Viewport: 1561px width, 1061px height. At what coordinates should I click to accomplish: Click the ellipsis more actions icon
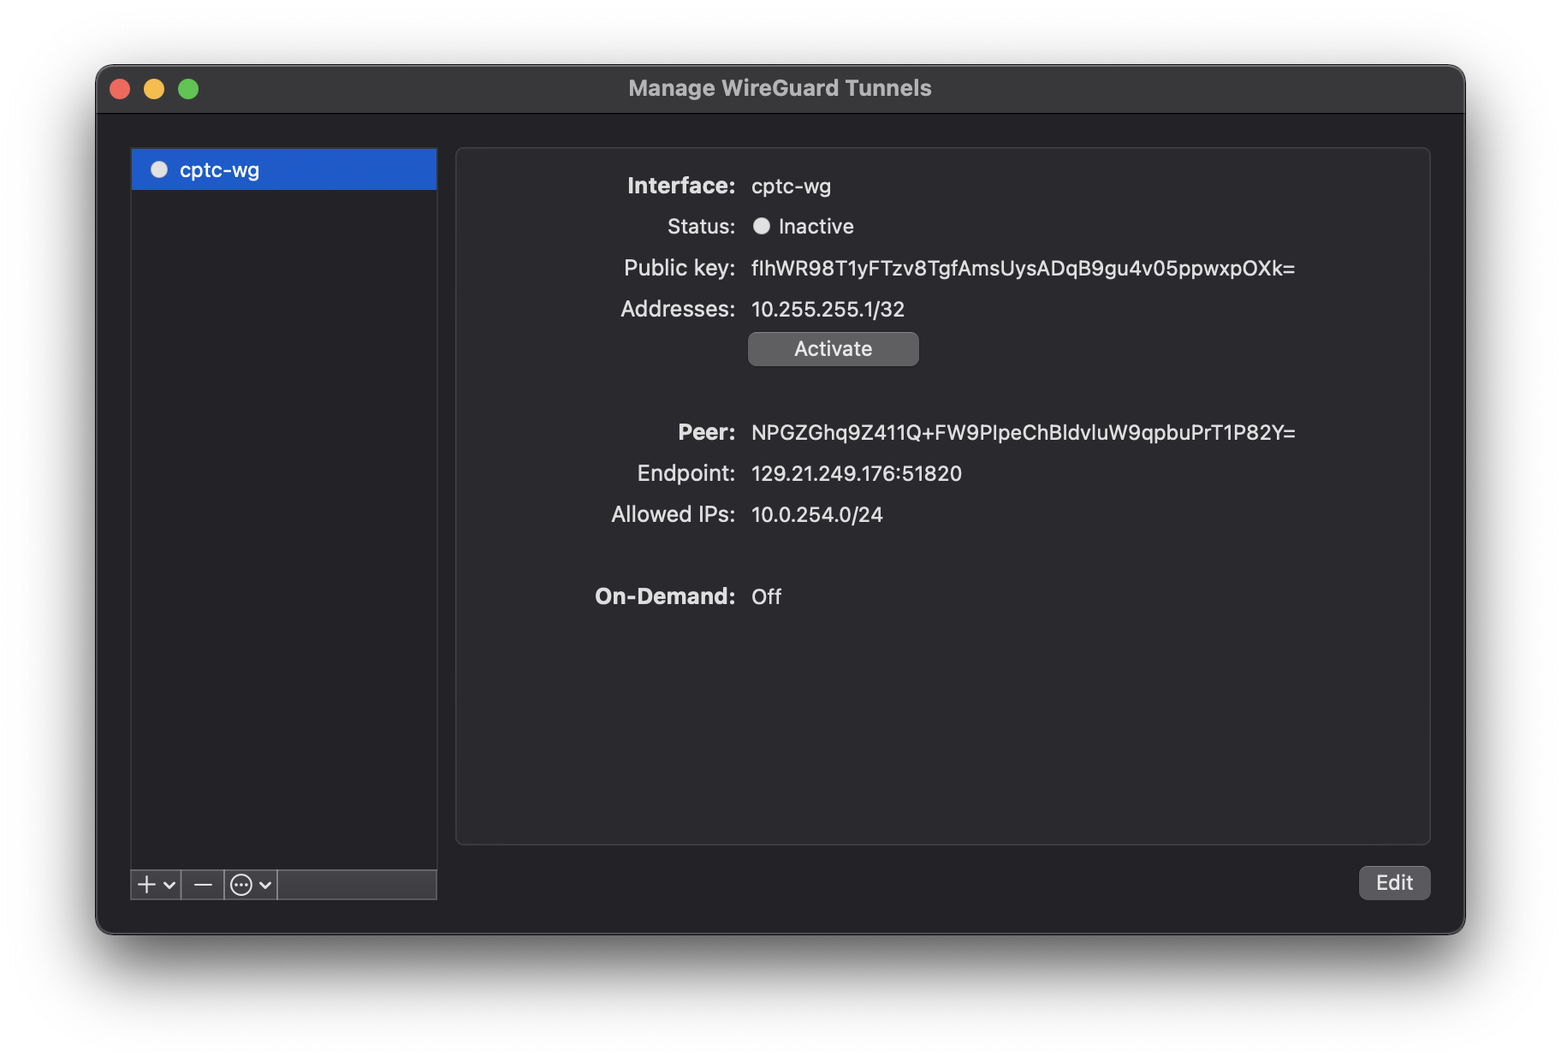pyautogui.click(x=241, y=885)
